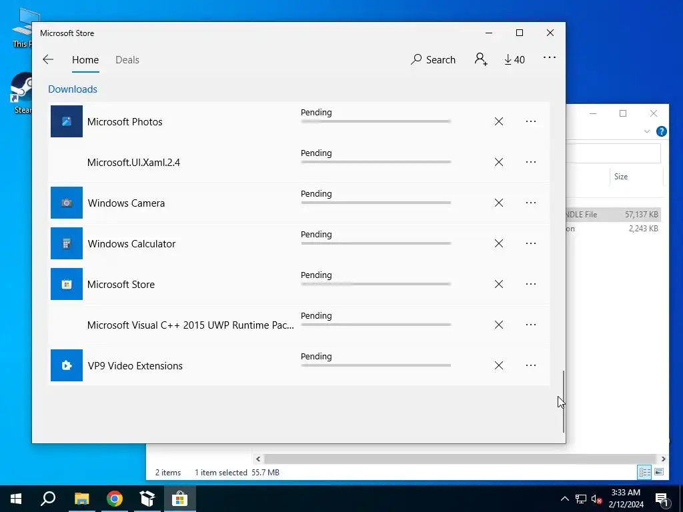Cancel the Windows Calculator download
The width and height of the screenshot is (683, 512).
point(499,243)
